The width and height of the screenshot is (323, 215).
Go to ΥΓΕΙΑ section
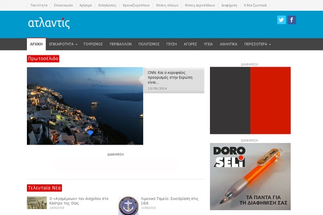[208, 44]
